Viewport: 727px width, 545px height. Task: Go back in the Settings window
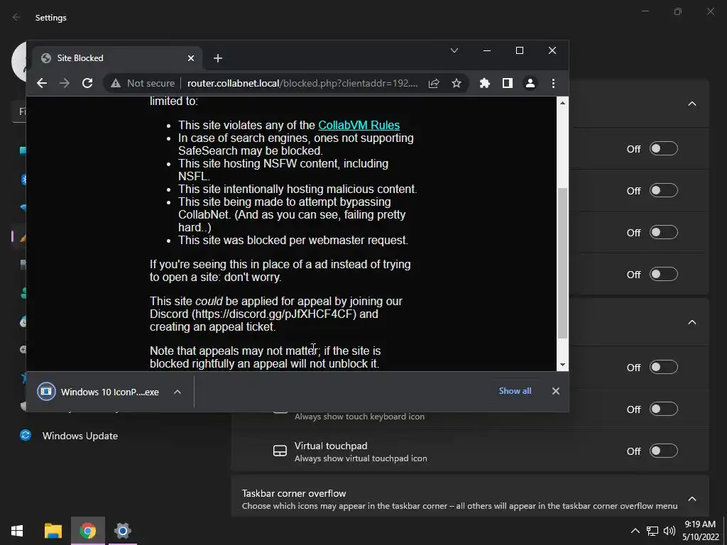coord(17,18)
